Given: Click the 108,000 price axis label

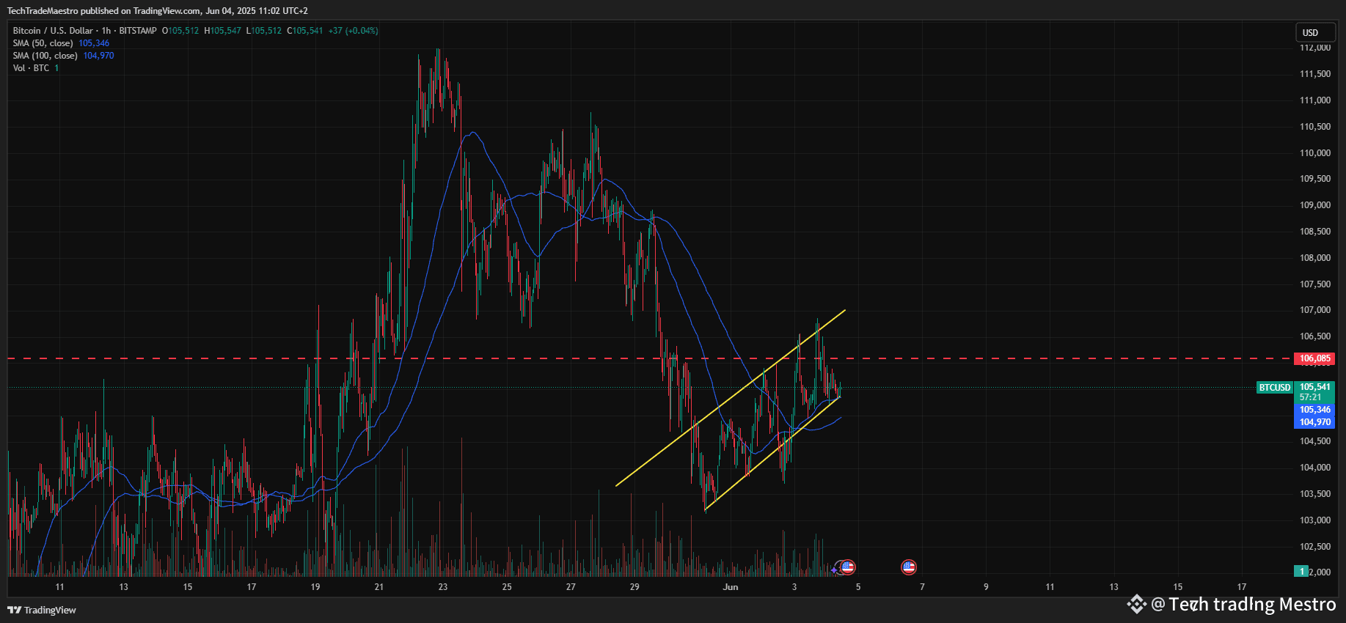Looking at the screenshot, I should coord(1315,258).
